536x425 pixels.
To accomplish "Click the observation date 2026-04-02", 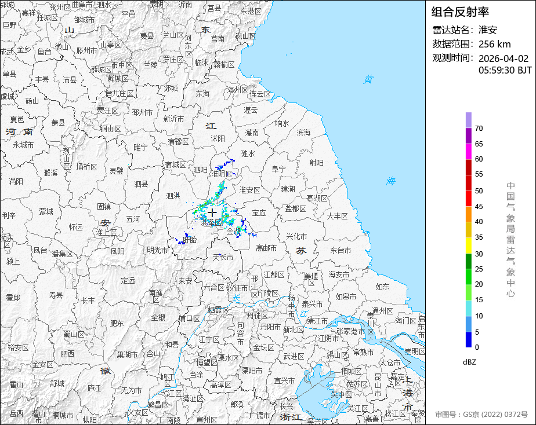I will pyautogui.click(x=503, y=58).
